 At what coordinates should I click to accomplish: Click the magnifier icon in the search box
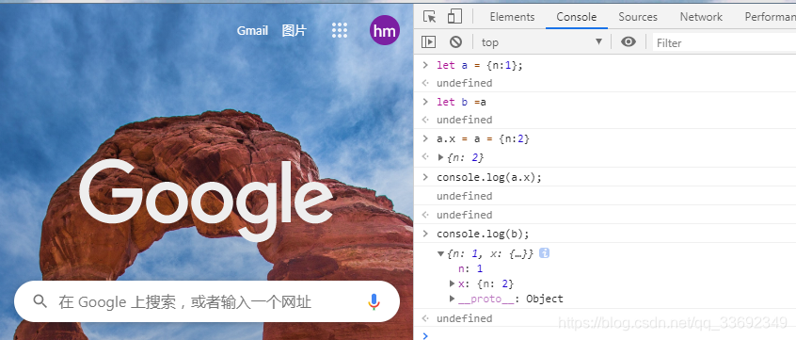(40, 302)
